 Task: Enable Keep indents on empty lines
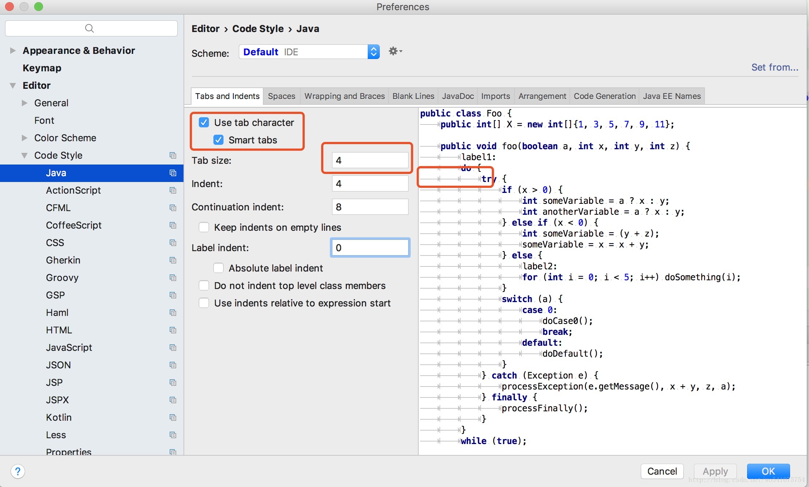click(204, 227)
